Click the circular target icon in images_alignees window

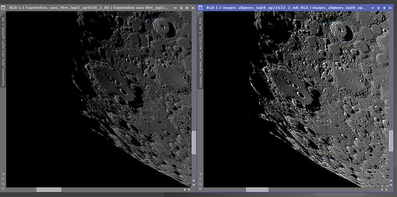click(x=200, y=189)
